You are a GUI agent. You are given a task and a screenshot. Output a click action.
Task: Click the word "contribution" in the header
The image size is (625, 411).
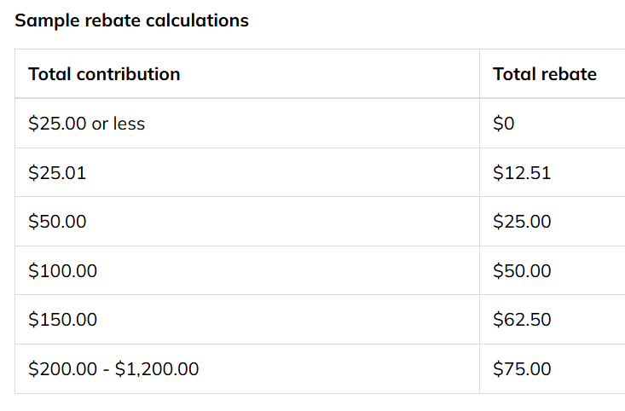pyautogui.click(x=129, y=74)
